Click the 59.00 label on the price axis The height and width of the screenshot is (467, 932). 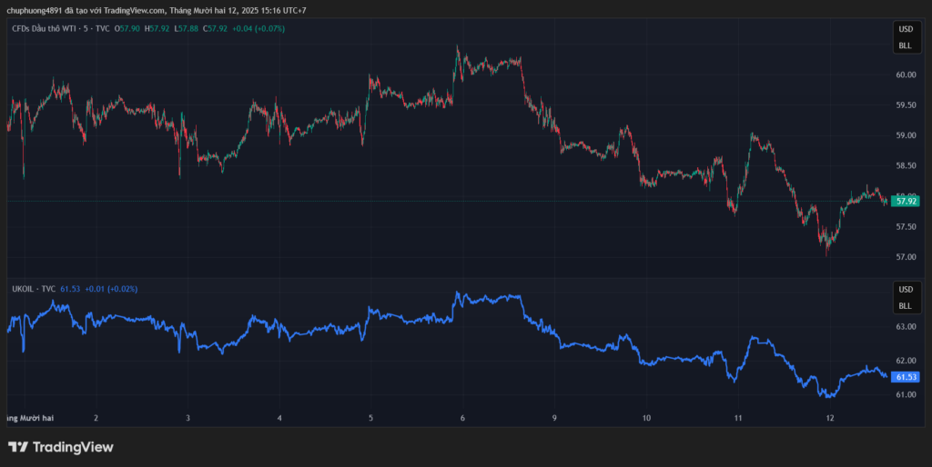[905, 135]
